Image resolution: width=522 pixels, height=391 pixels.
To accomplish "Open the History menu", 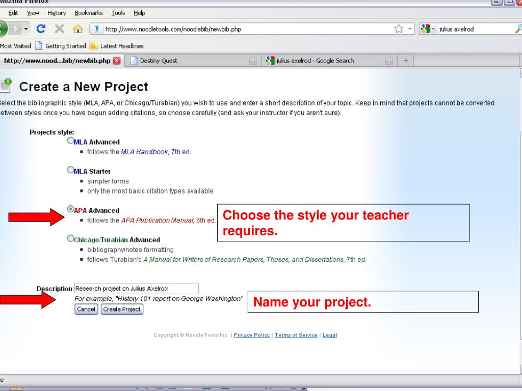I will click(57, 13).
